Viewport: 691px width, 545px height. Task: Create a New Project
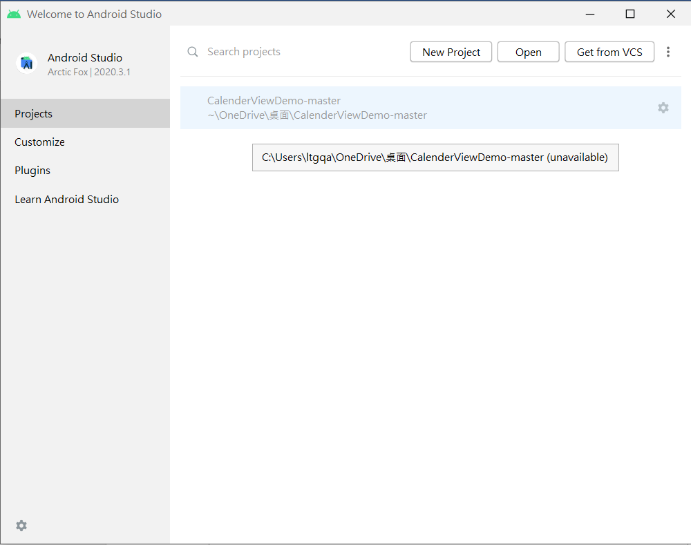pos(451,52)
